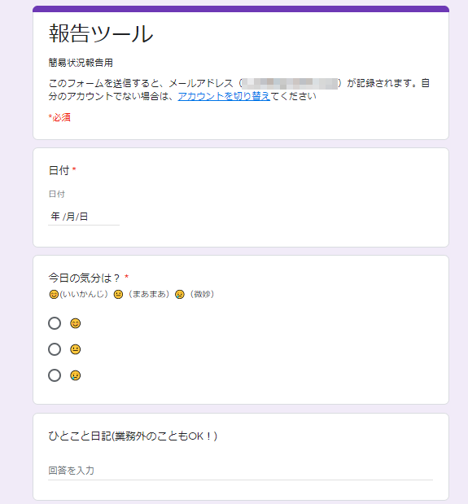
Task: Click the 報告ツール form title
Action: pyautogui.click(x=101, y=33)
